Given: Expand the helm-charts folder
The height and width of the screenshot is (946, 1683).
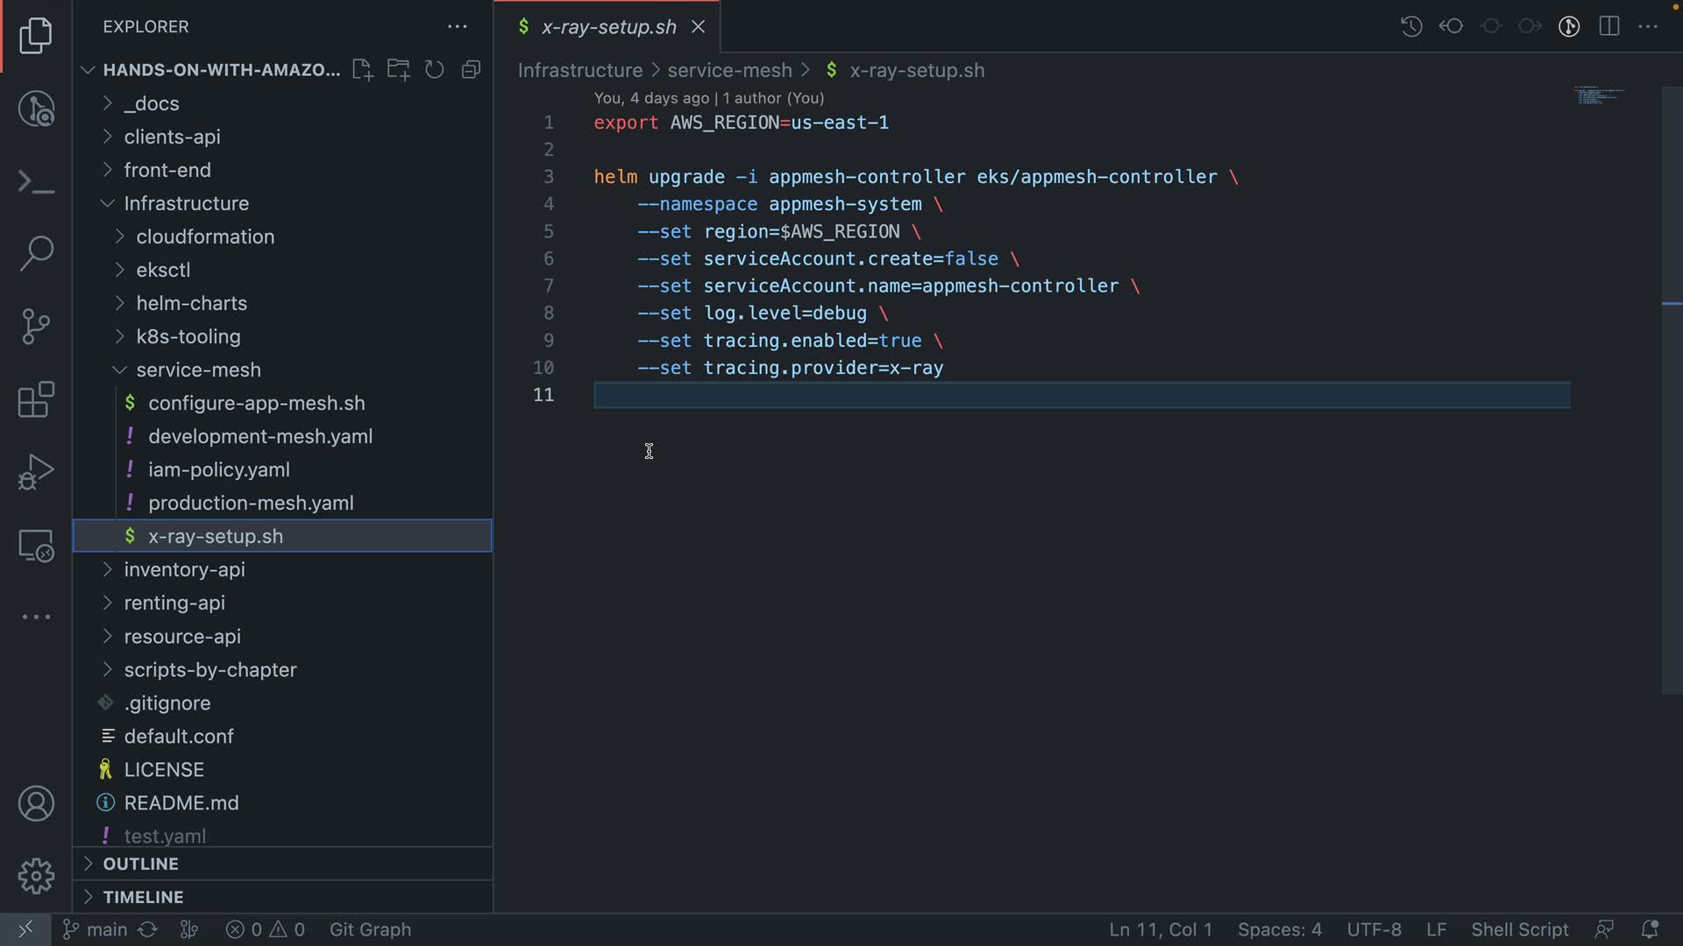Looking at the screenshot, I should click(x=191, y=303).
